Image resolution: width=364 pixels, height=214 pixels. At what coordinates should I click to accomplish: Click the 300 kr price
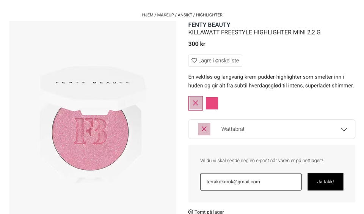coord(197,44)
